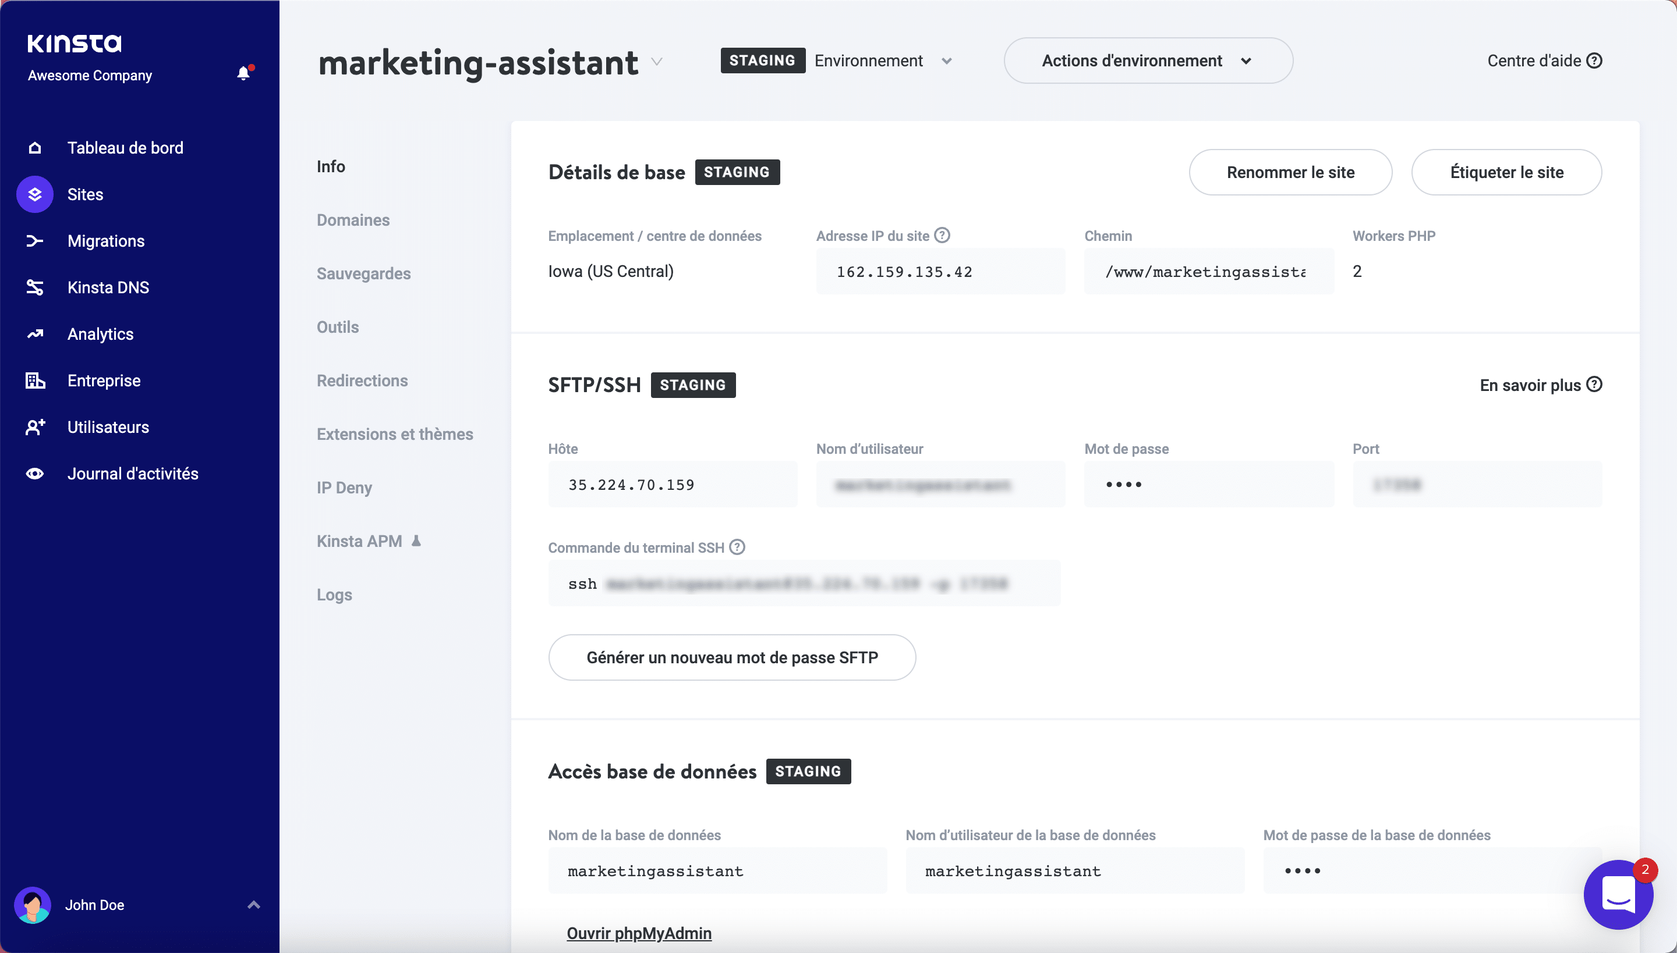Click the Entreprise building icon
Screen dimensions: 1677x953
(35, 381)
